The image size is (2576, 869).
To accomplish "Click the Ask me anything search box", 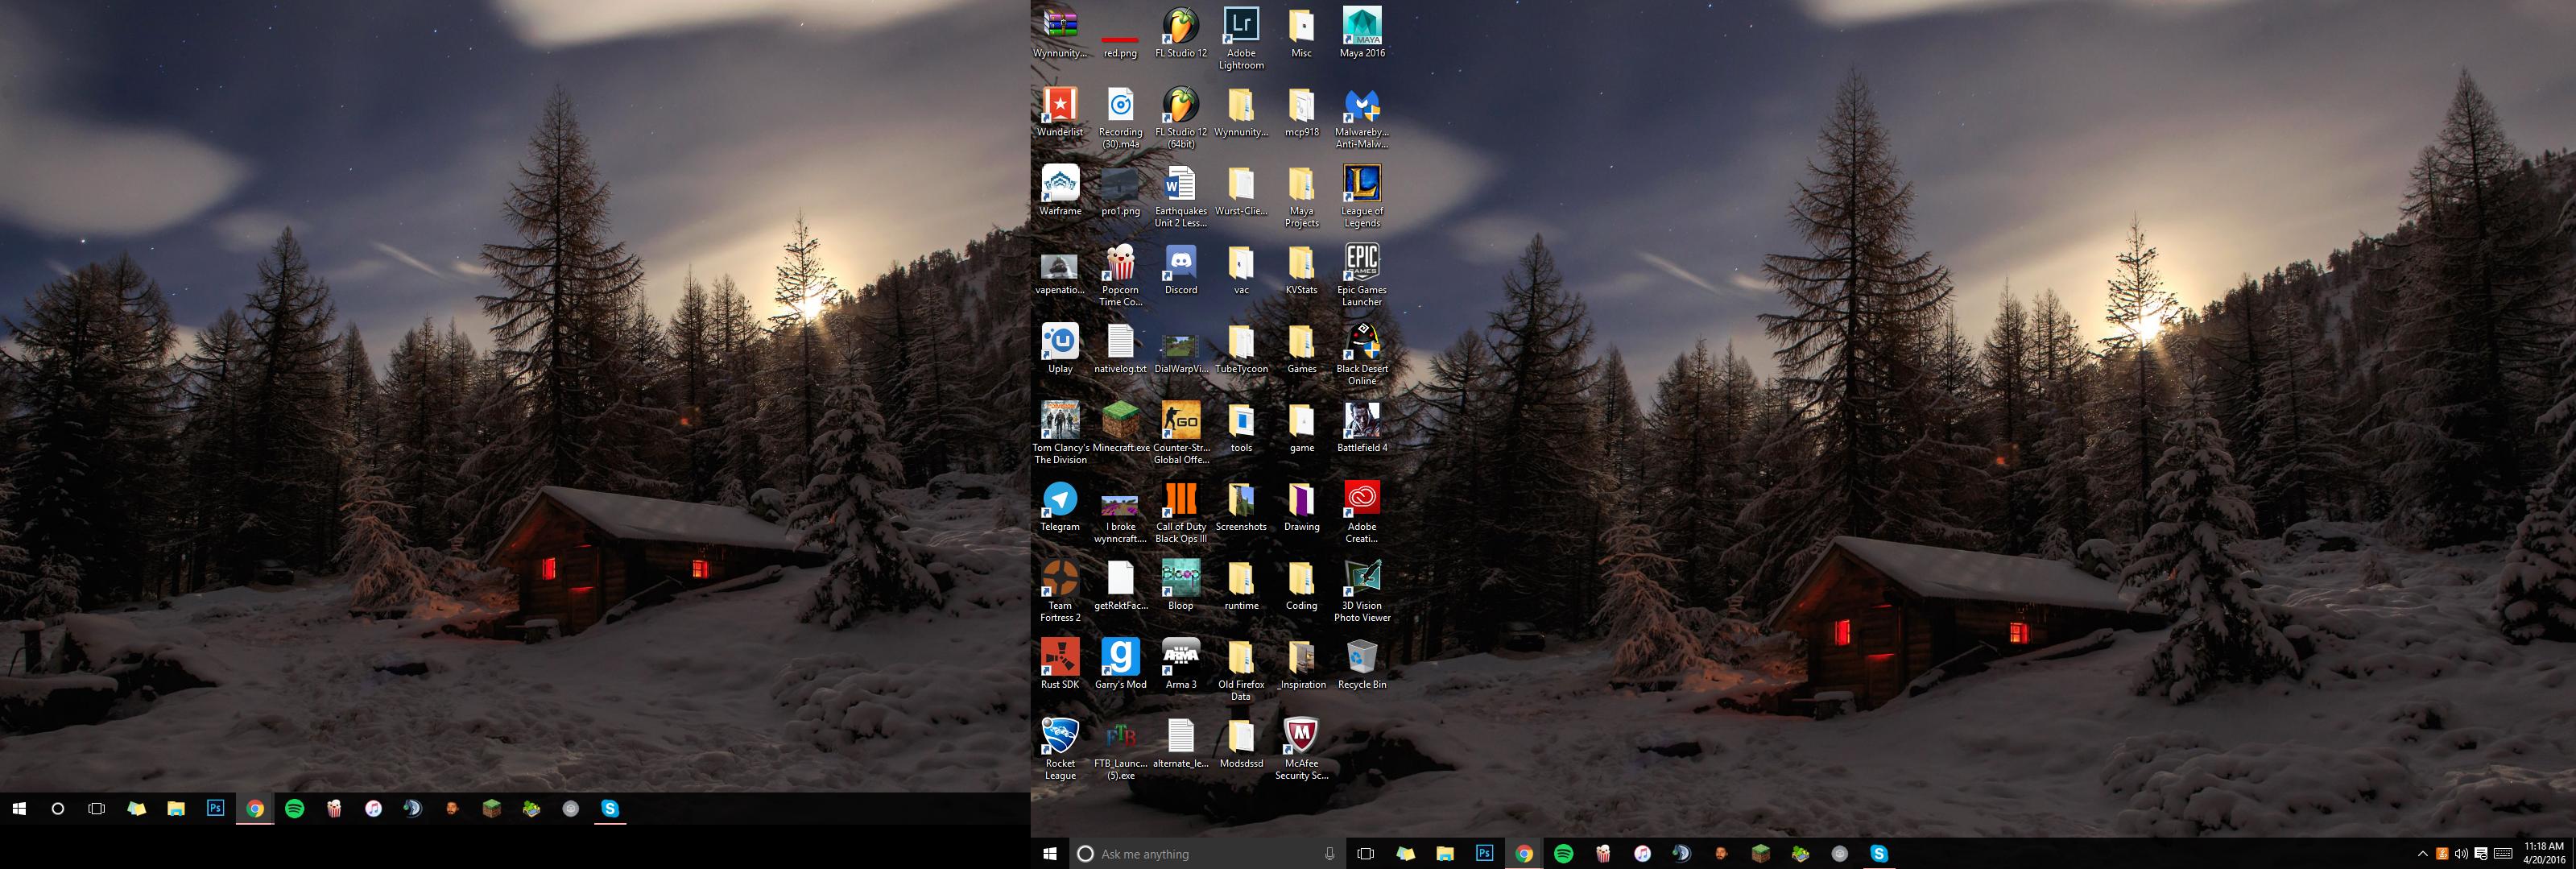I will (1208, 854).
